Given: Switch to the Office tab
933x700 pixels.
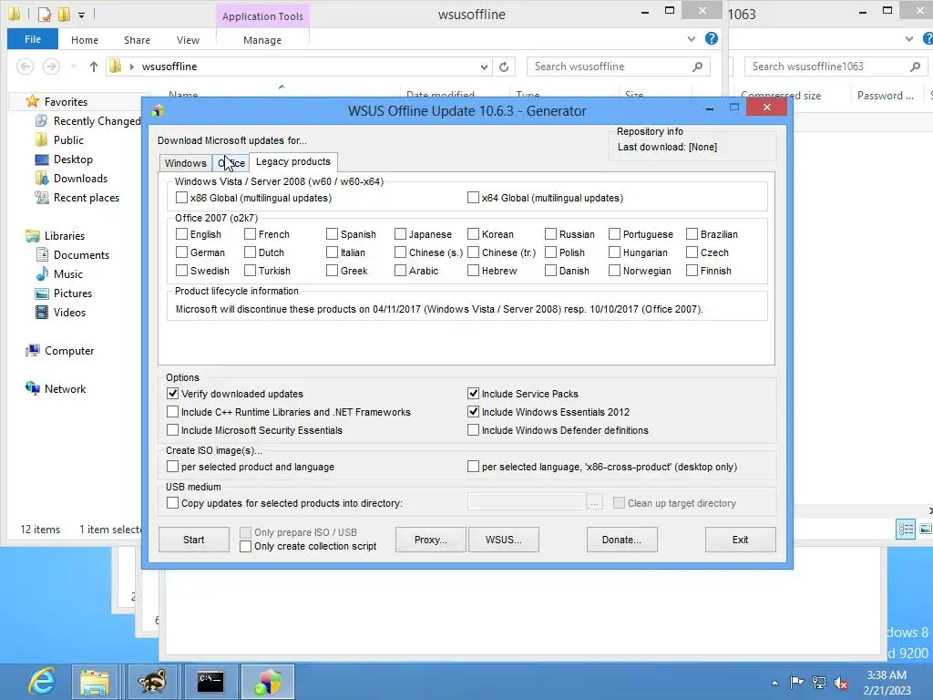Looking at the screenshot, I should click(x=231, y=163).
